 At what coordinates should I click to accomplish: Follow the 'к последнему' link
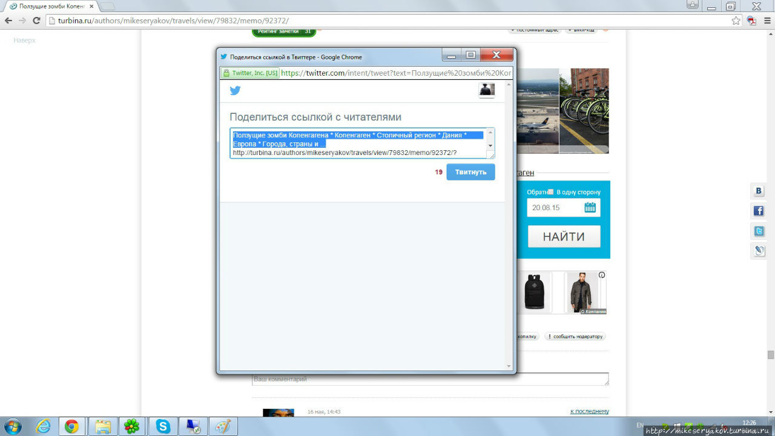(x=589, y=411)
